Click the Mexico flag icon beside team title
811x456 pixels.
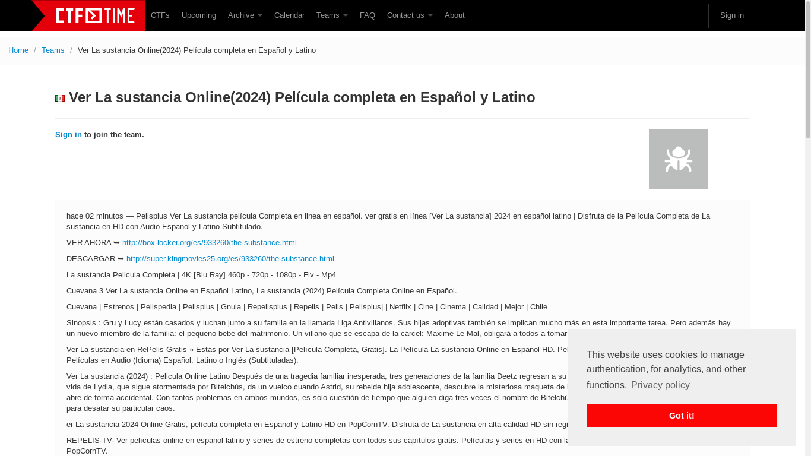[x=60, y=99]
